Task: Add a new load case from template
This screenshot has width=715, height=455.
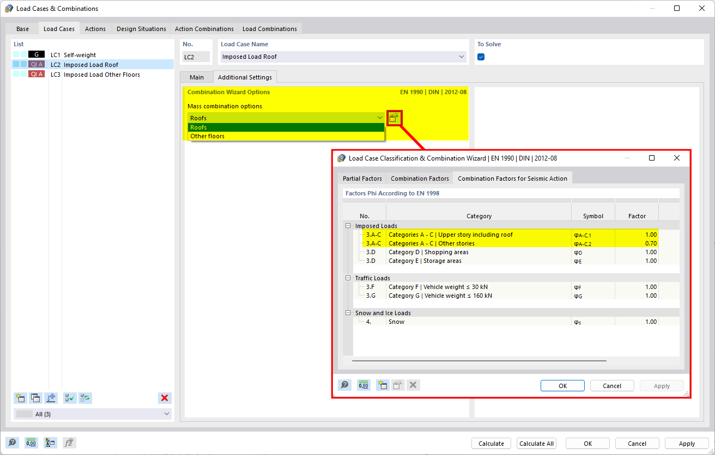Action: pos(51,398)
